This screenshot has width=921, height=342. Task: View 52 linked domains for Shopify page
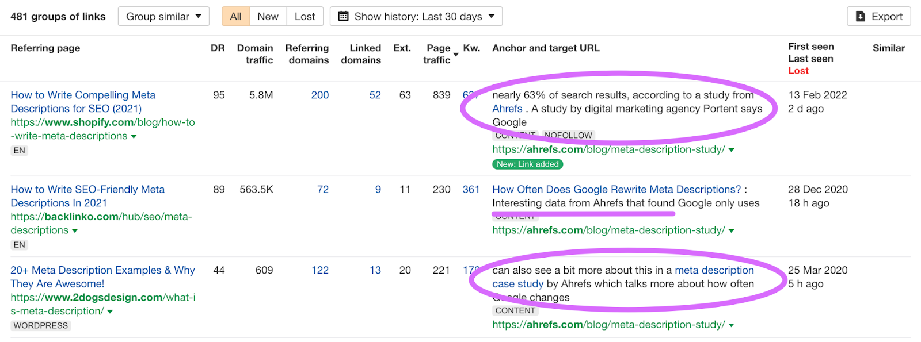pyautogui.click(x=375, y=95)
